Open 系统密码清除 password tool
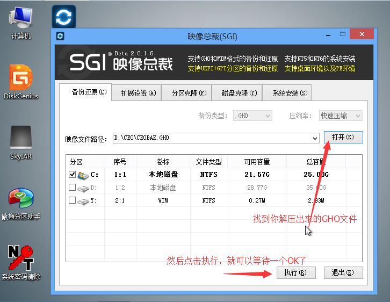 [21, 263]
